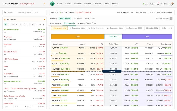Click the search magnifier icon
177x111 pixels.
pyautogui.click(x=5, y=12)
